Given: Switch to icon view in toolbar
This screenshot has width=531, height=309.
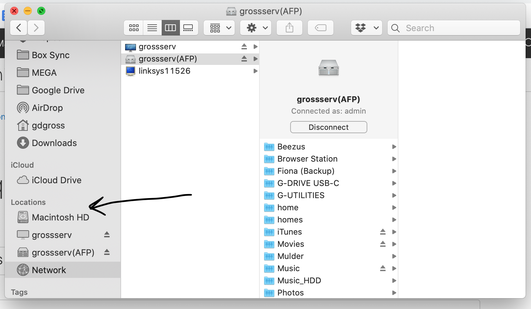Looking at the screenshot, I should click(134, 28).
